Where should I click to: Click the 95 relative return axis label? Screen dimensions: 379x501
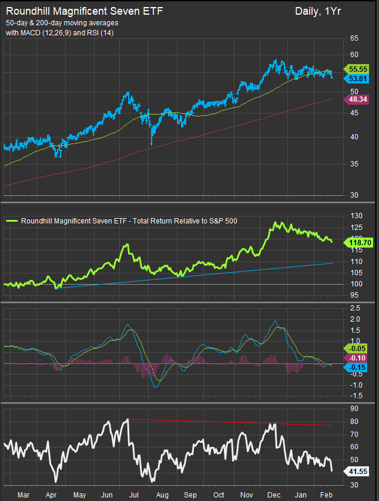pos(354,295)
